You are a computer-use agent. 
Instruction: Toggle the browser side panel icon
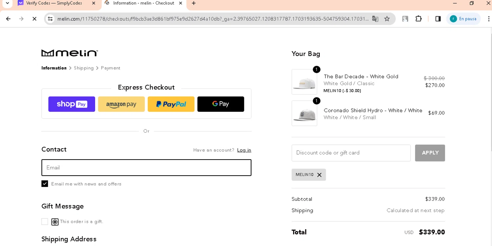click(x=438, y=19)
